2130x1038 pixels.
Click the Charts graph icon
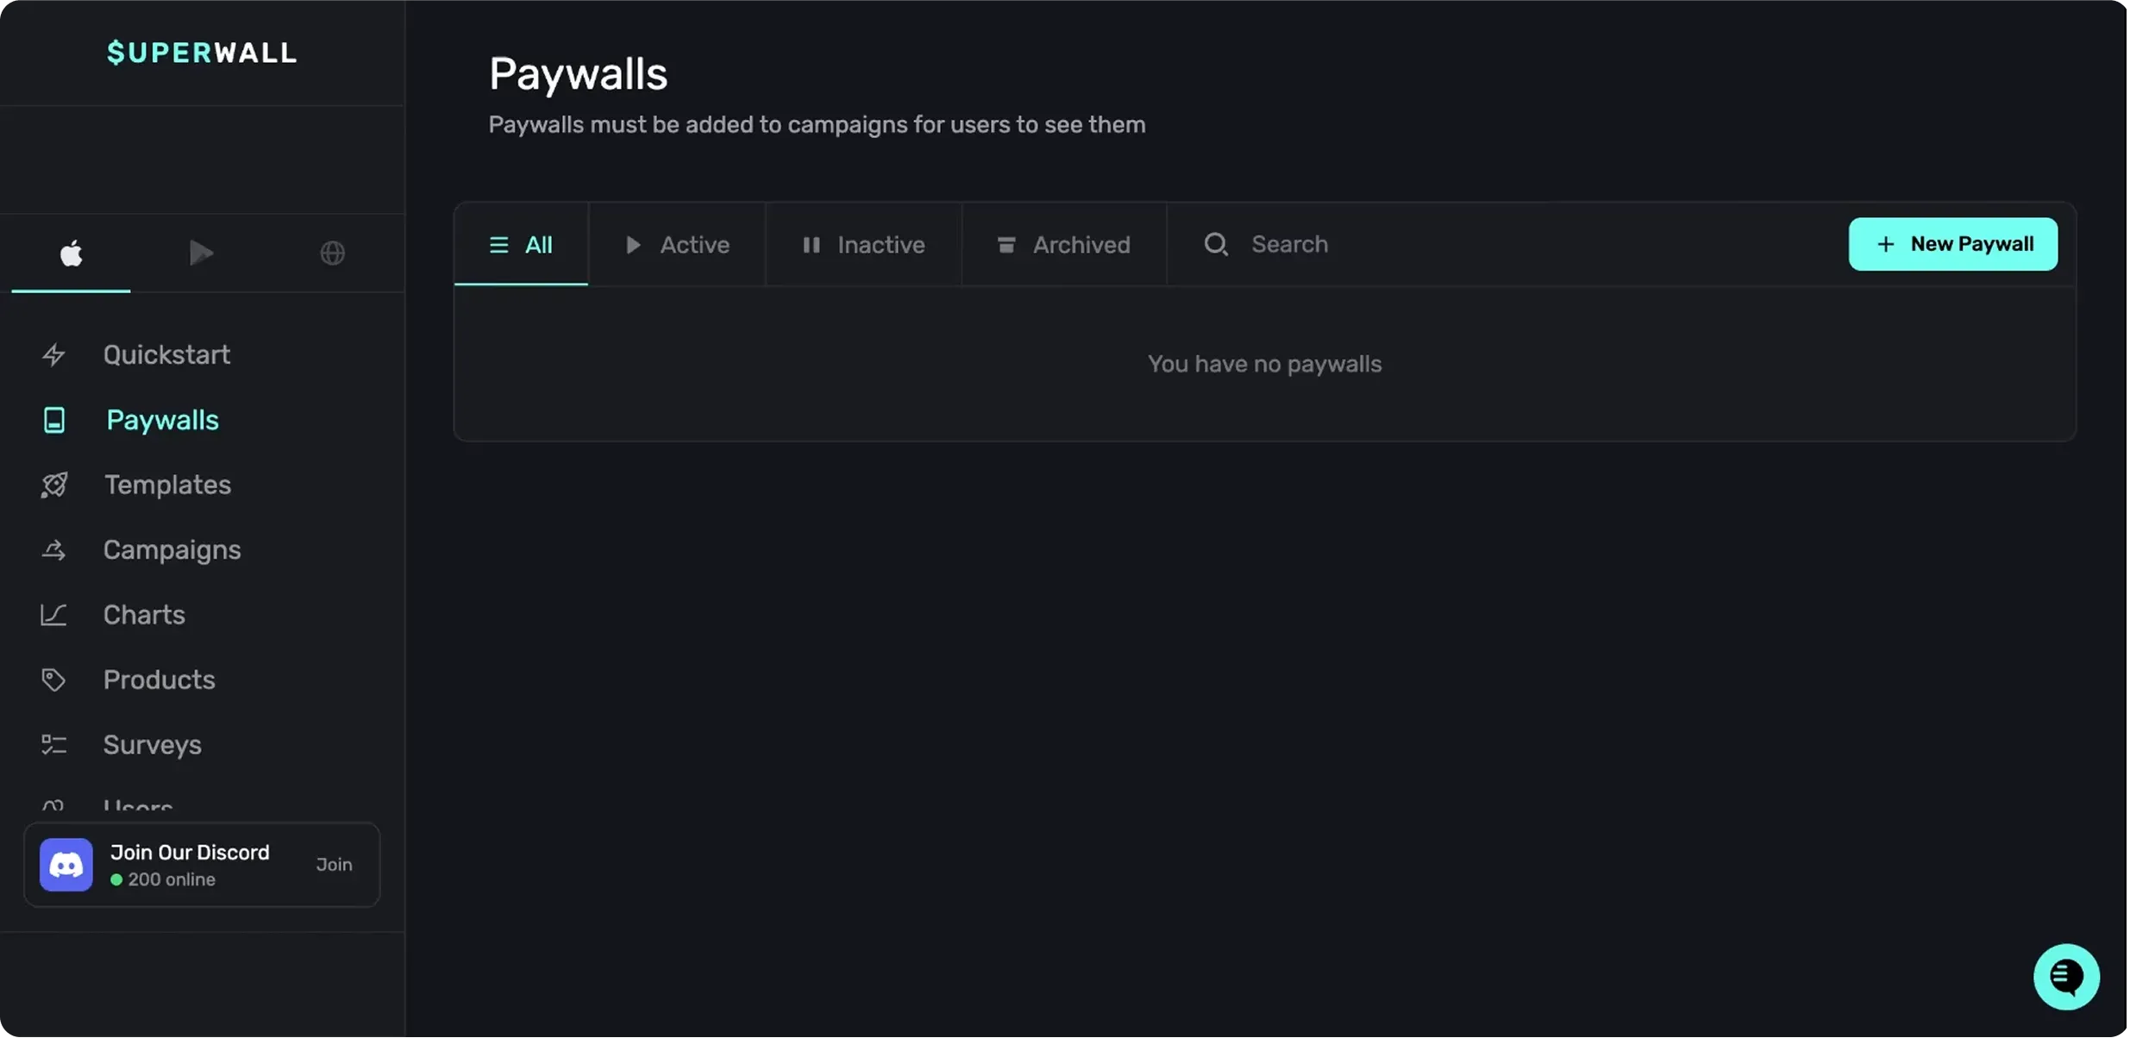pyautogui.click(x=53, y=616)
